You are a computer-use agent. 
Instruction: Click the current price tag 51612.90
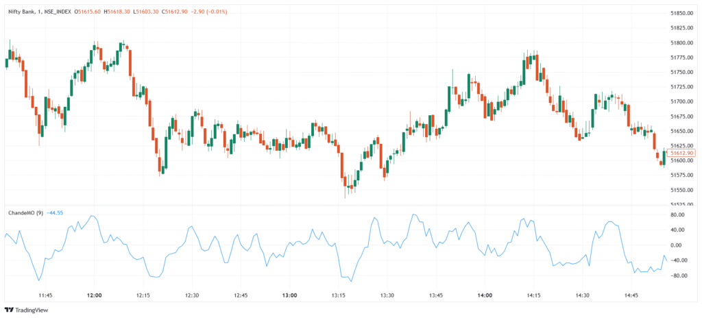click(x=681, y=153)
